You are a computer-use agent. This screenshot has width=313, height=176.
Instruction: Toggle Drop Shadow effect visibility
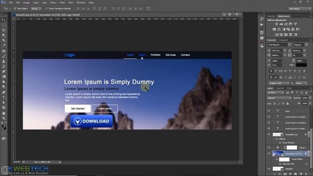point(280,143)
